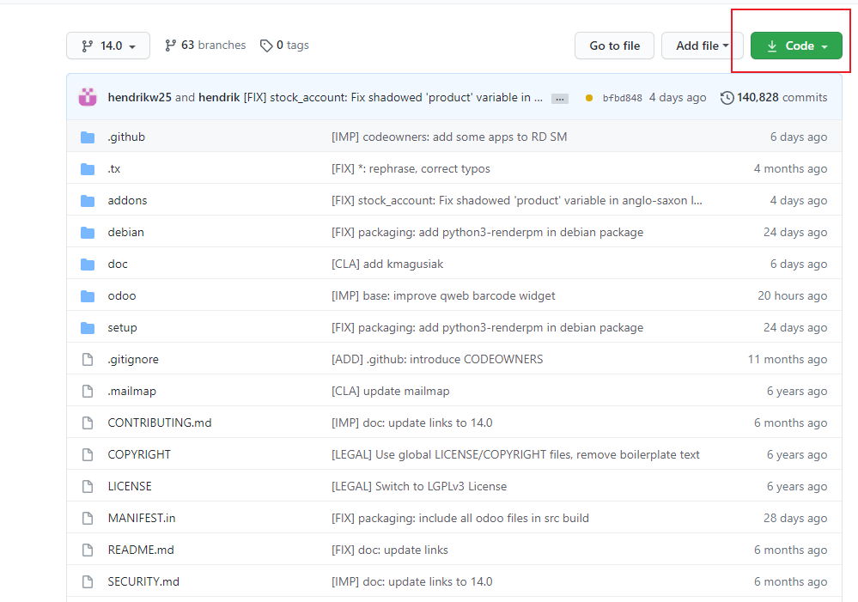Select the tag icon next to 0 tags

(265, 45)
